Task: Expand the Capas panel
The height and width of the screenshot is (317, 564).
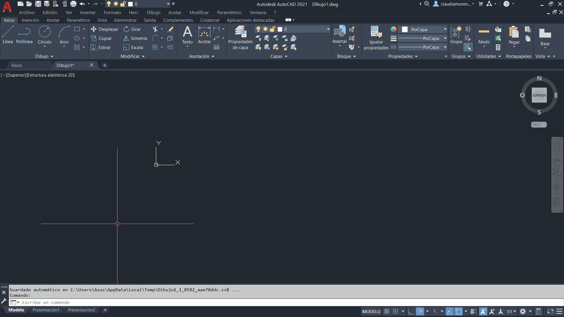Action: coord(279,56)
